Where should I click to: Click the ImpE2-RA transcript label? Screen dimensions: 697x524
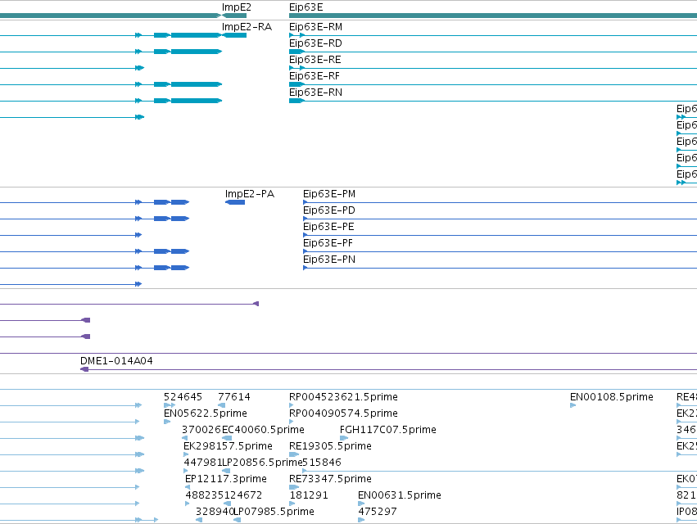coord(247,27)
